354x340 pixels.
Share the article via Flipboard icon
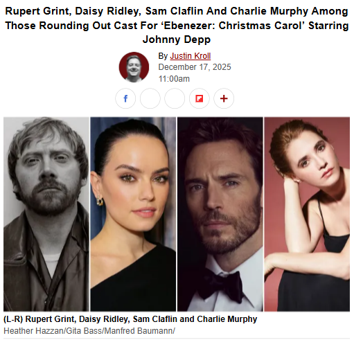pyautogui.click(x=200, y=98)
